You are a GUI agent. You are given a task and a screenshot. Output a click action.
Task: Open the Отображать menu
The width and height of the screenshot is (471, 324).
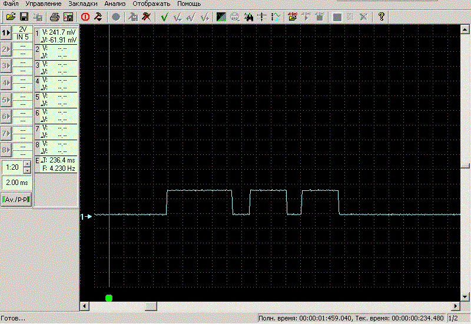pyautogui.click(x=151, y=4)
